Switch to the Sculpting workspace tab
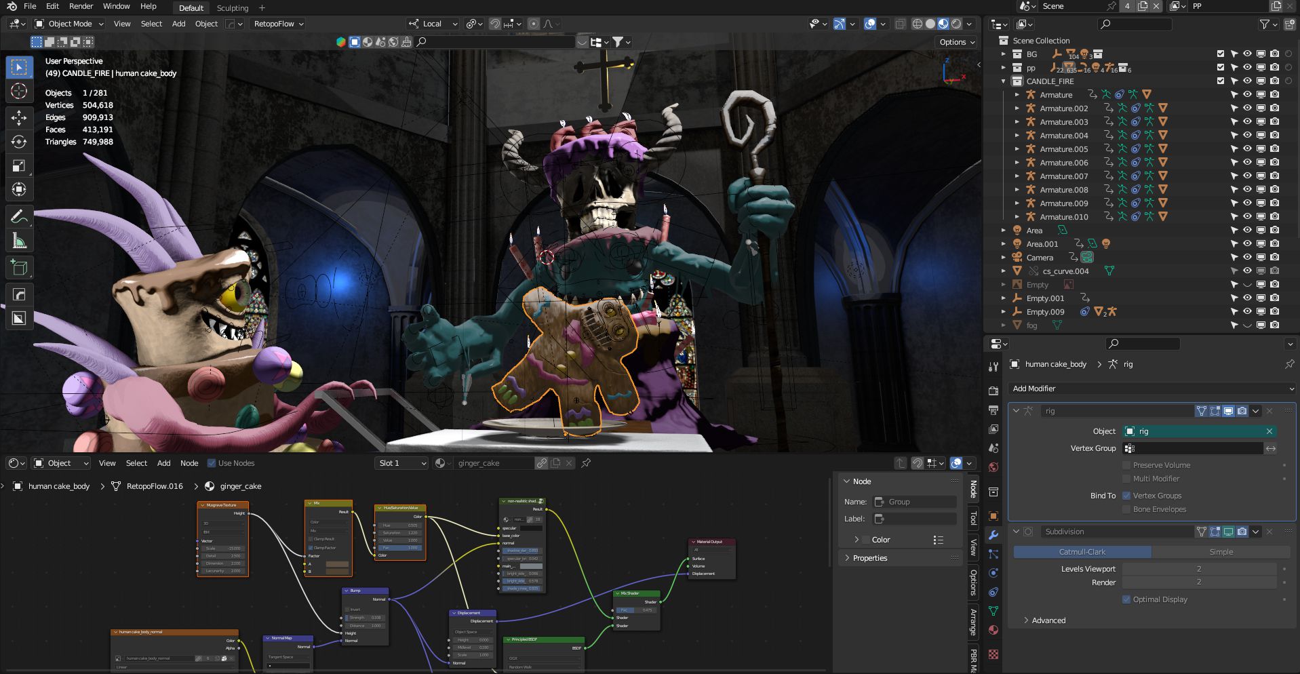The height and width of the screenshot is (674, 1300). point(233,8)
